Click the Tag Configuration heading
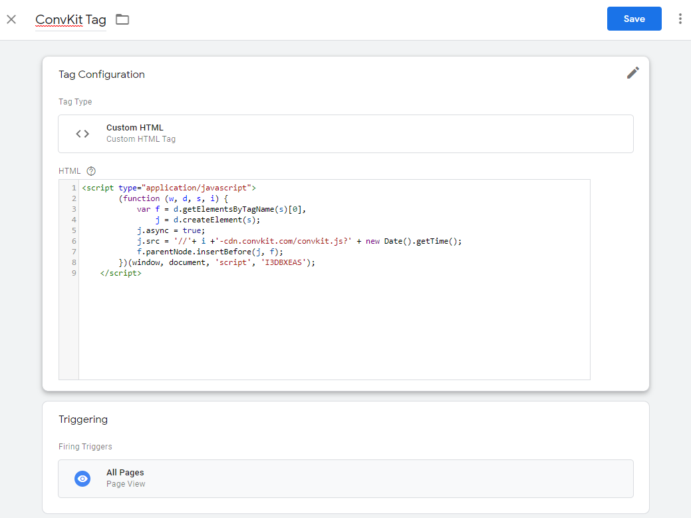 (102, 75)
